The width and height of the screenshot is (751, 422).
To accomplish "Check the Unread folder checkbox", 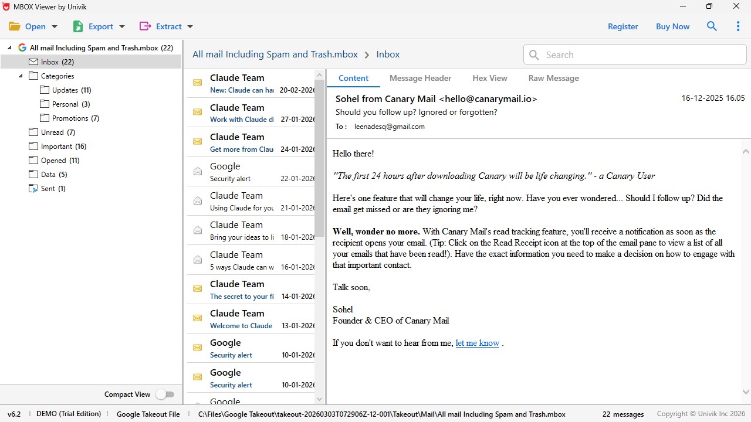I will [x=33, y=132].
